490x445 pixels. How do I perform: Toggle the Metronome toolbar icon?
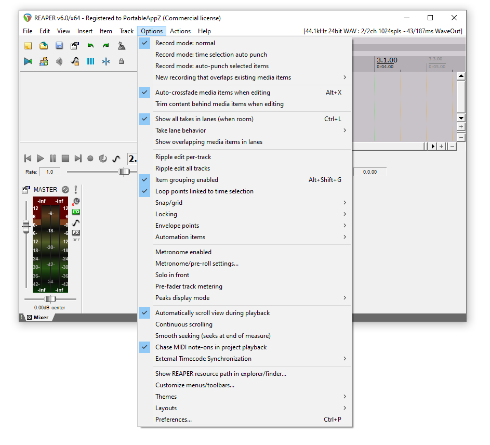(x=121, y=46)
